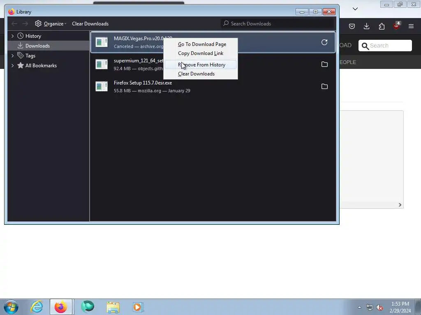Screen dimensions: 421x315
Task: Click the Pocket icon in Firefox toolbar
Action: click(352, 26)
